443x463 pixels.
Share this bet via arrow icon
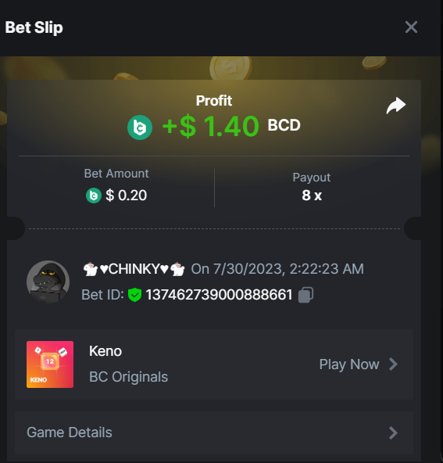click(396, 106)
